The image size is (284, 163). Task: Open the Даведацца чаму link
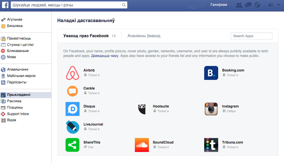click(x=105, y=56)
